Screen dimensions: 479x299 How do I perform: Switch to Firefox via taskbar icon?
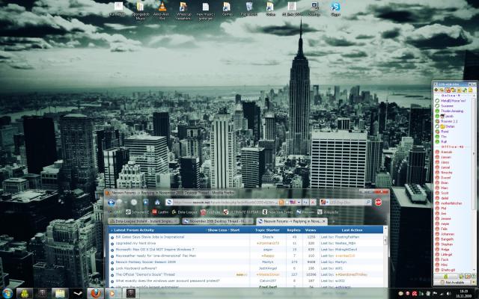[95, 294]
